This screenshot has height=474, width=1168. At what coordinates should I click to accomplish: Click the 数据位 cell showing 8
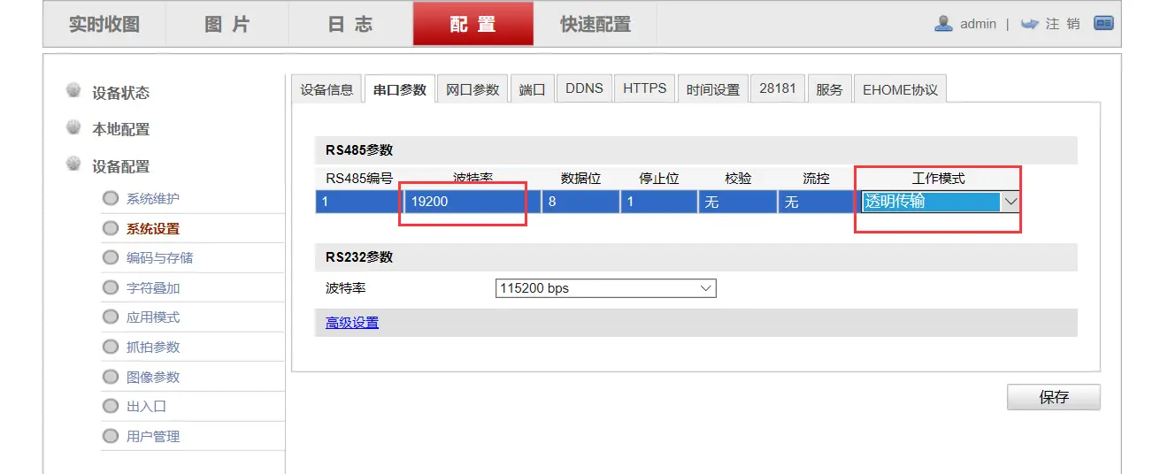tap(580, 202)
